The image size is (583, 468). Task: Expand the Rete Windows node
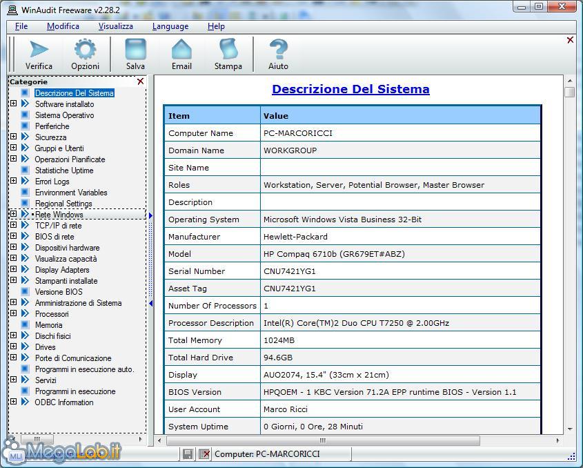[13, 214]
